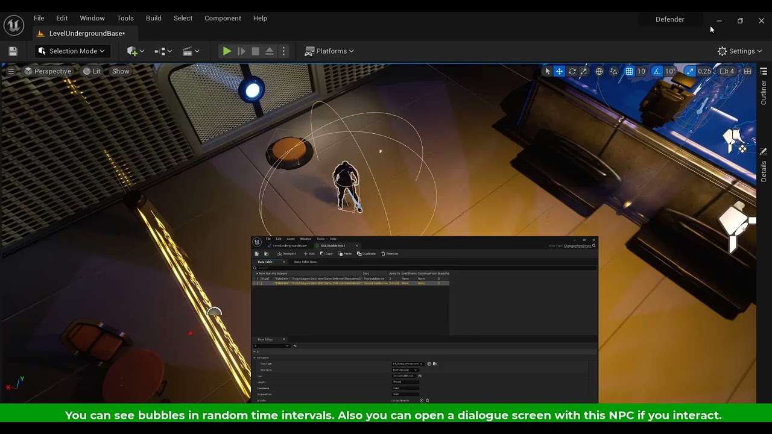The image size is (772, 434).
Task: Select the [Start] row in the data table
Action: [351, 278]
